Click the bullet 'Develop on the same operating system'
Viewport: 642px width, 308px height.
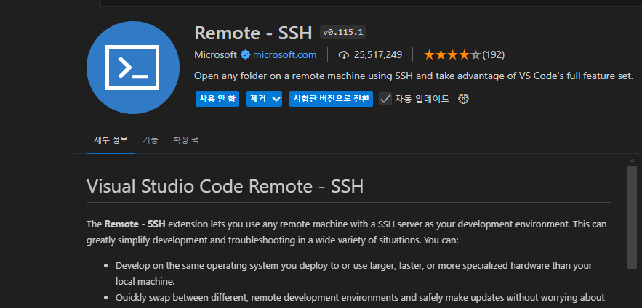pyautogui.click(x=354, y=273)
